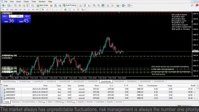Switch to the XAUUSD,Weekly chart tab
The width and height of the screenshot is (199, 112).
coord(9,82)
